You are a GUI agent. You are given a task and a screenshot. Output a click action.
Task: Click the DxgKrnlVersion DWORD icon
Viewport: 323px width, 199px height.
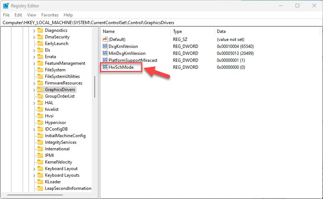[x=105, y=46]
